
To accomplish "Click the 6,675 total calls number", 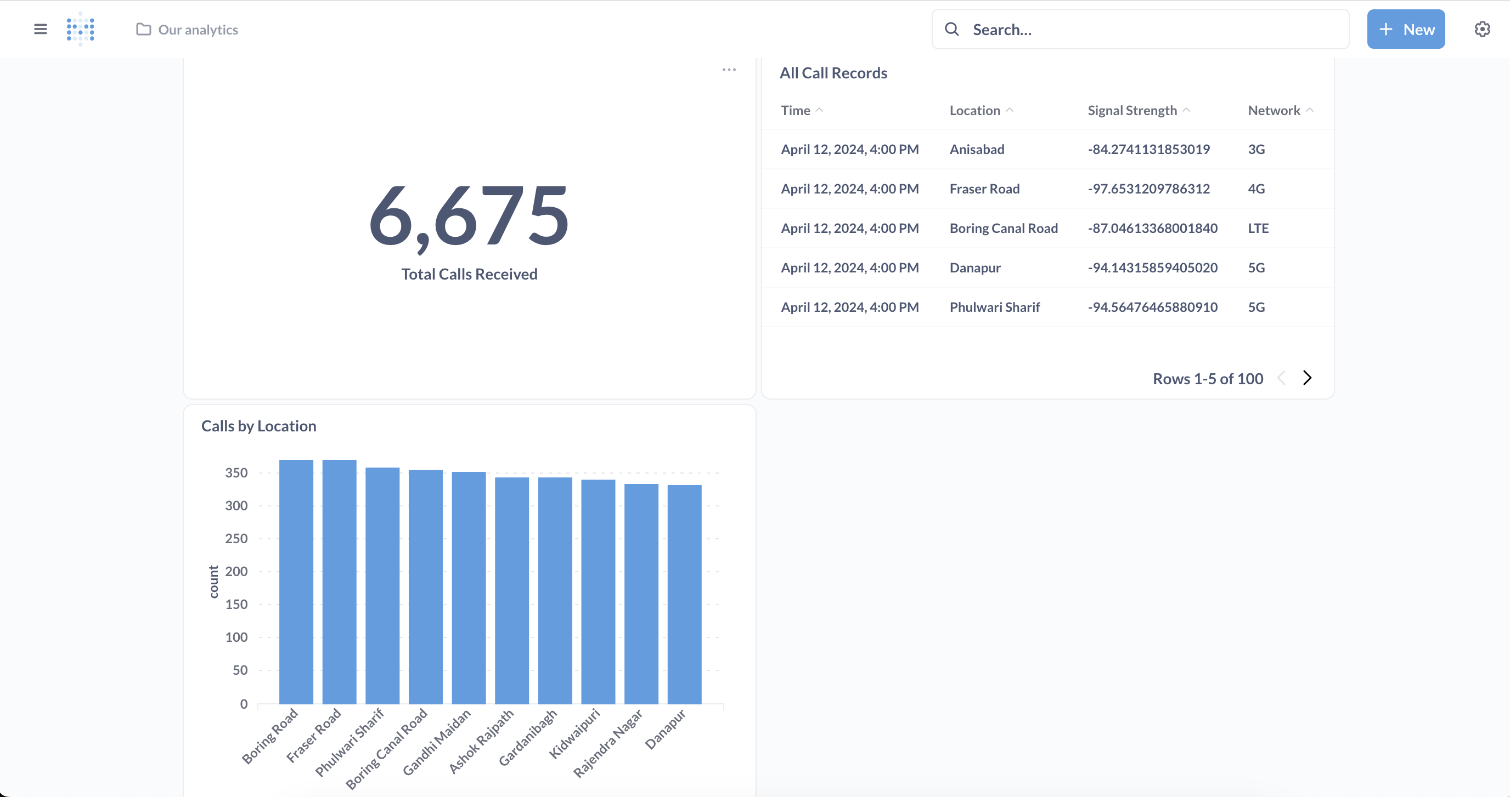I will click(469, 215).
